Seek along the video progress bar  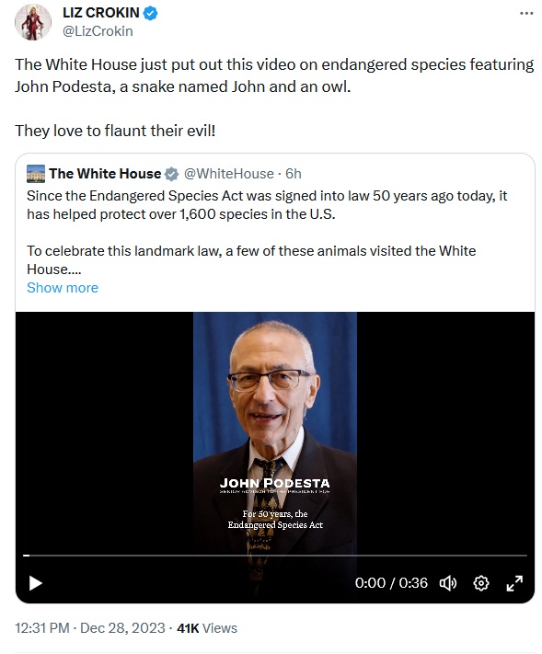[x=275, y=556]
